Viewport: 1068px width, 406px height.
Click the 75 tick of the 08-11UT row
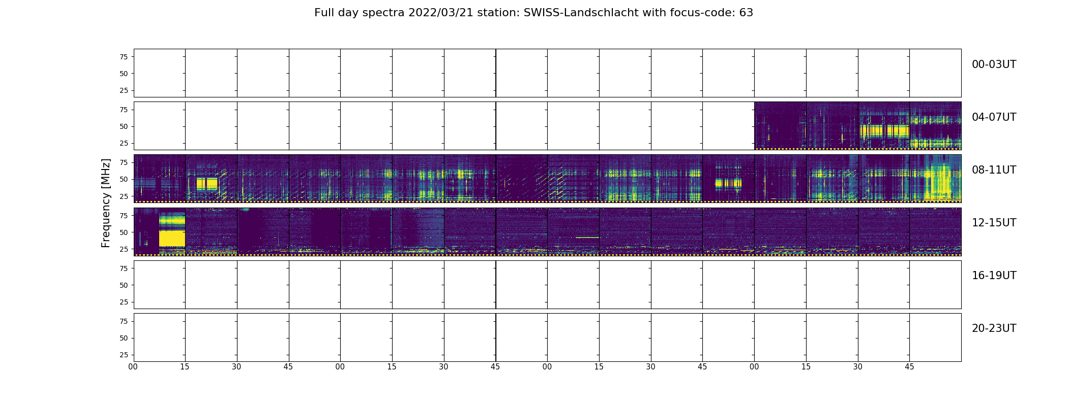coord(124,162)
